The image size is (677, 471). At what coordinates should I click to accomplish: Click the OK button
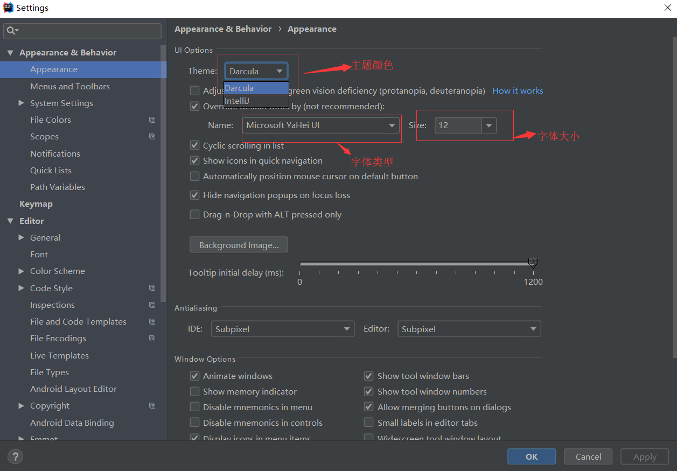click(532, 456)
